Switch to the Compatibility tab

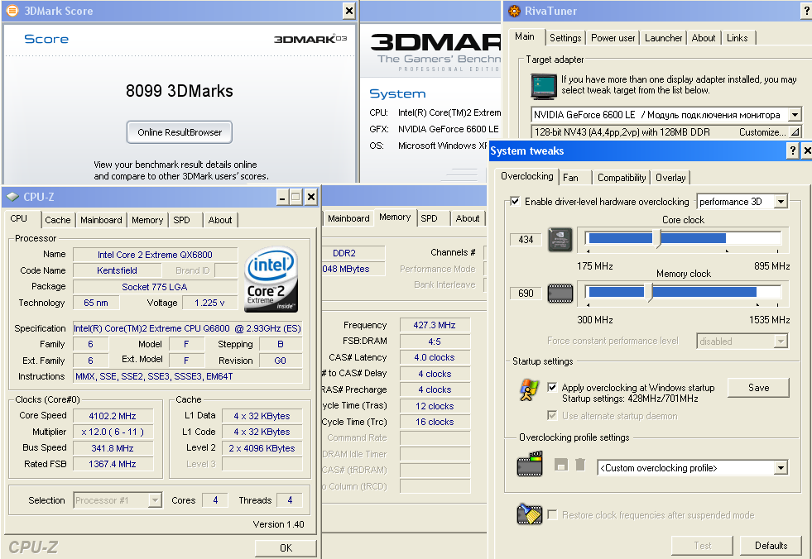tap(622, 178)
